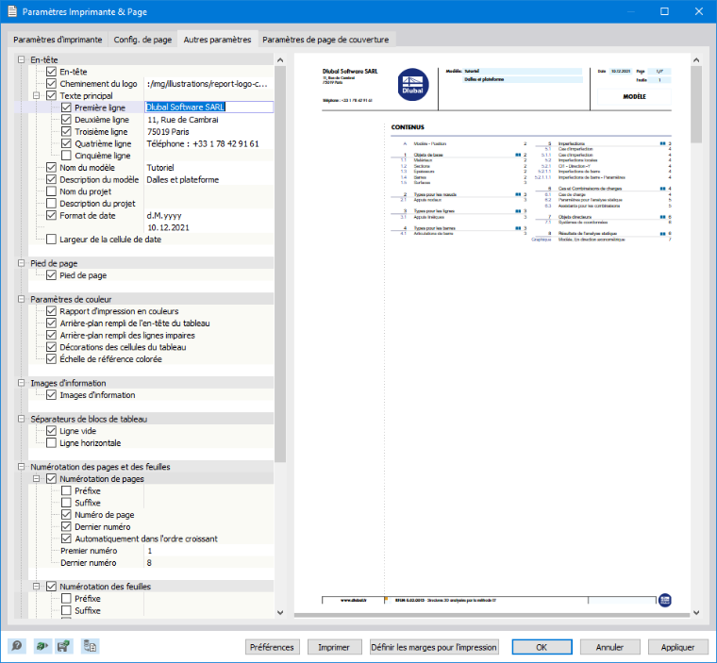Collapse the Texte principal group
The width and height of the screenshot is (717, 663).
(x=36, y=95)
